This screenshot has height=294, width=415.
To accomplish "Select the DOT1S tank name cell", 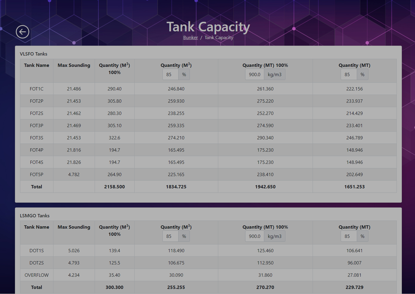I will tap(36, 251).
